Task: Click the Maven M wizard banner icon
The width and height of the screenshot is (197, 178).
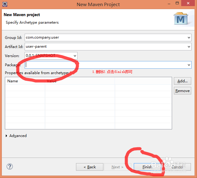Action: [x=181, y=19]
